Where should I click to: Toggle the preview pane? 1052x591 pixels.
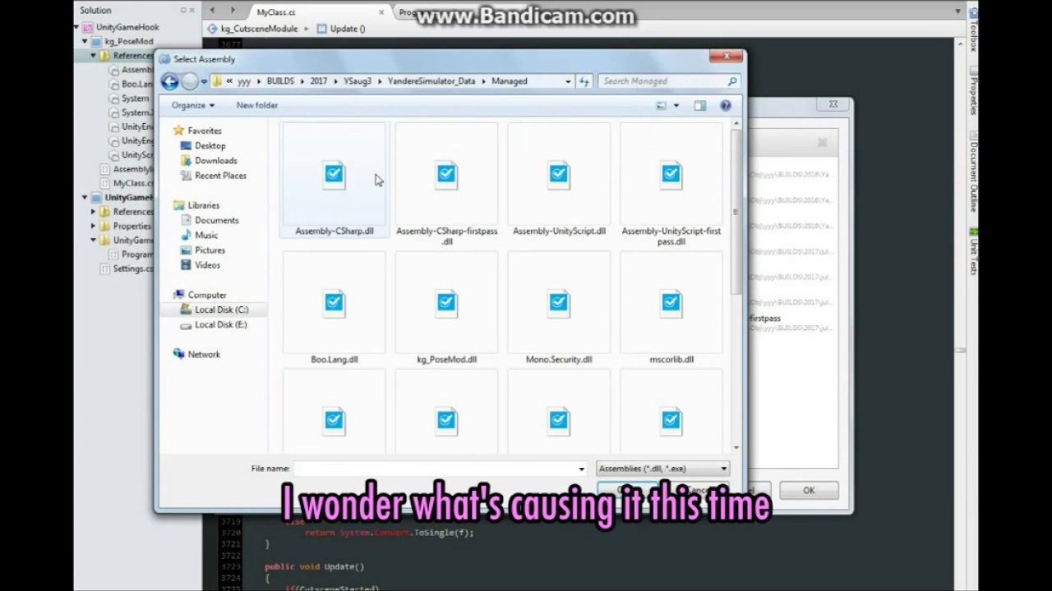pos(700,105)
